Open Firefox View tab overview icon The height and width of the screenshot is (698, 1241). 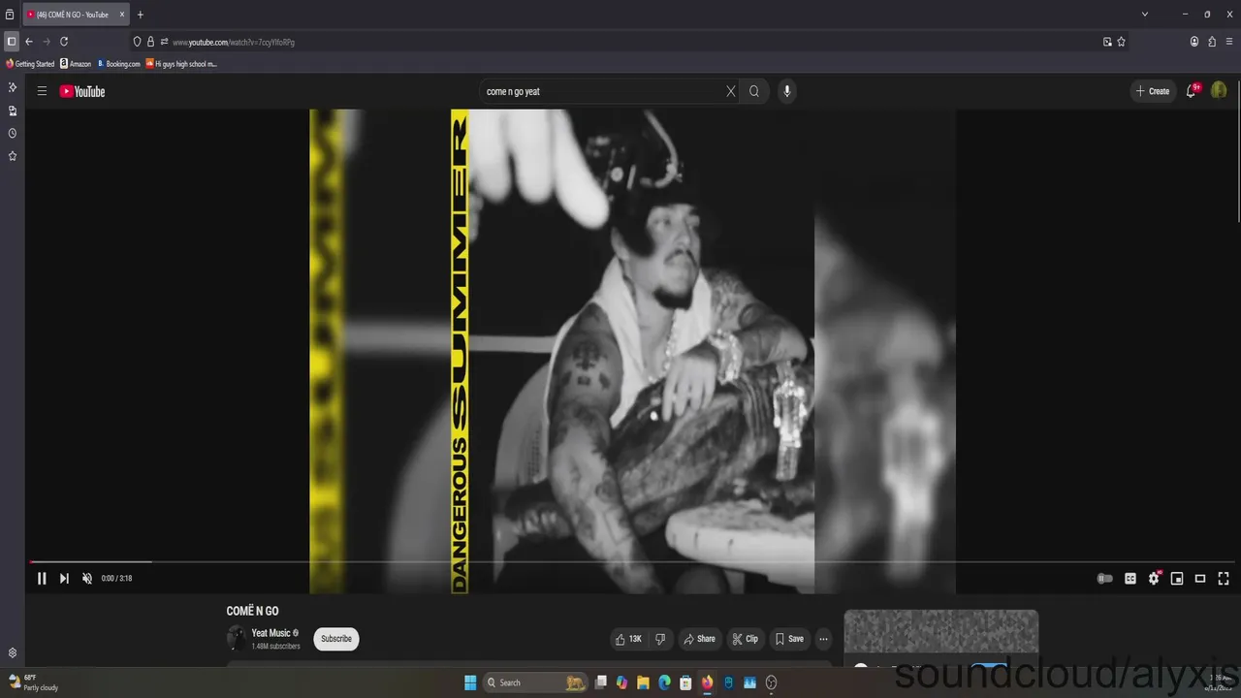(10, 15)
